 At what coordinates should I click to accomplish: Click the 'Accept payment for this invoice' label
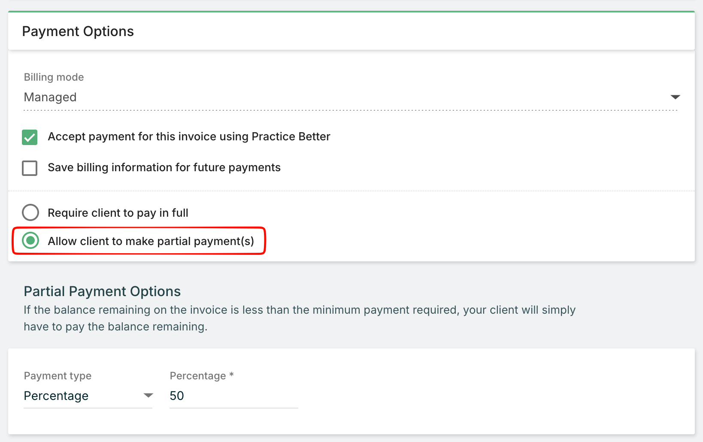tap(189, 136)
